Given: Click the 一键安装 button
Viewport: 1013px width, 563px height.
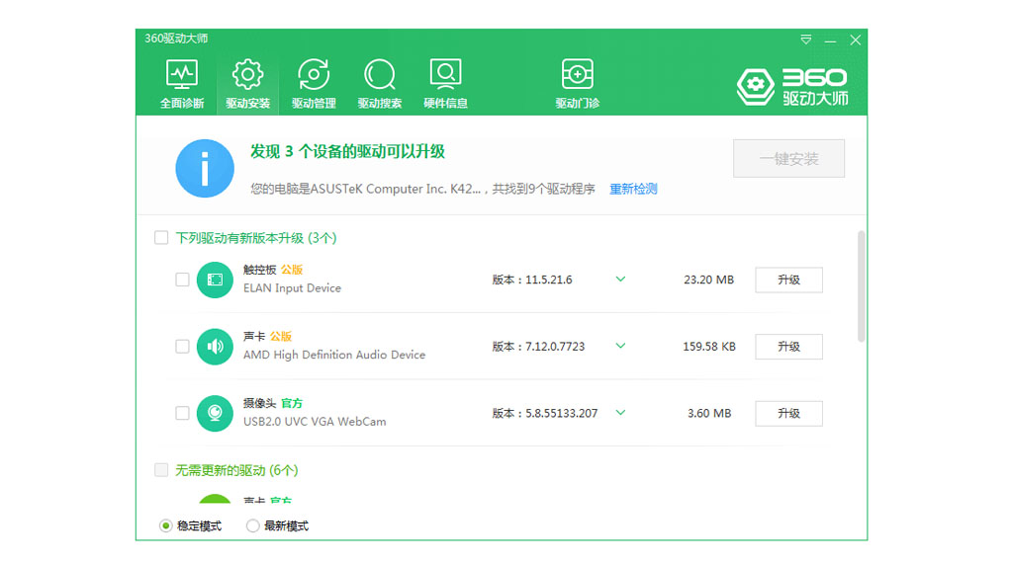Looking at the screenshot, I should coord(788,159).
